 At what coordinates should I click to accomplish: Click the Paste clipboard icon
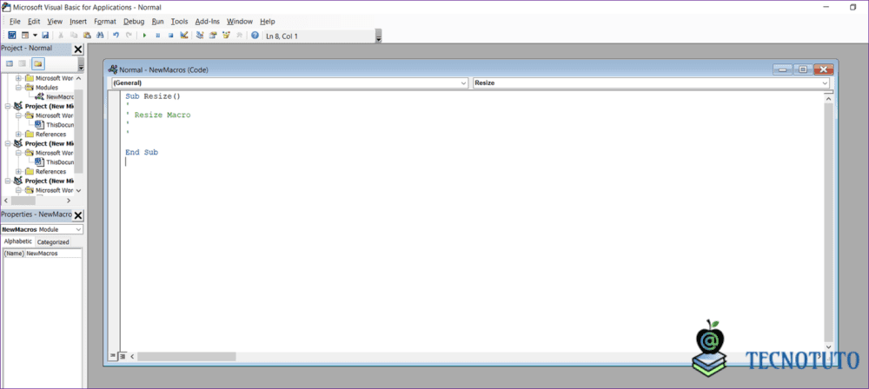[x=87, y=35]
